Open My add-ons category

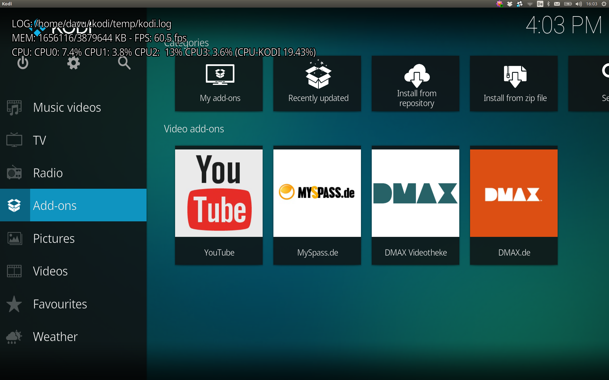(x=219, y=84)
